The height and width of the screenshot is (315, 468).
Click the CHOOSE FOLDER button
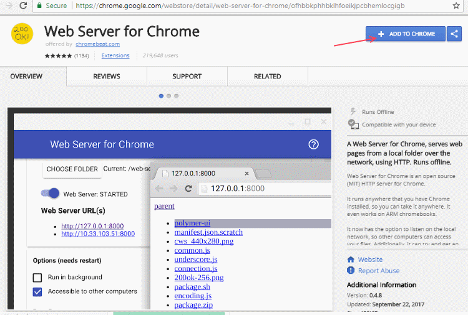pos(72,169)
